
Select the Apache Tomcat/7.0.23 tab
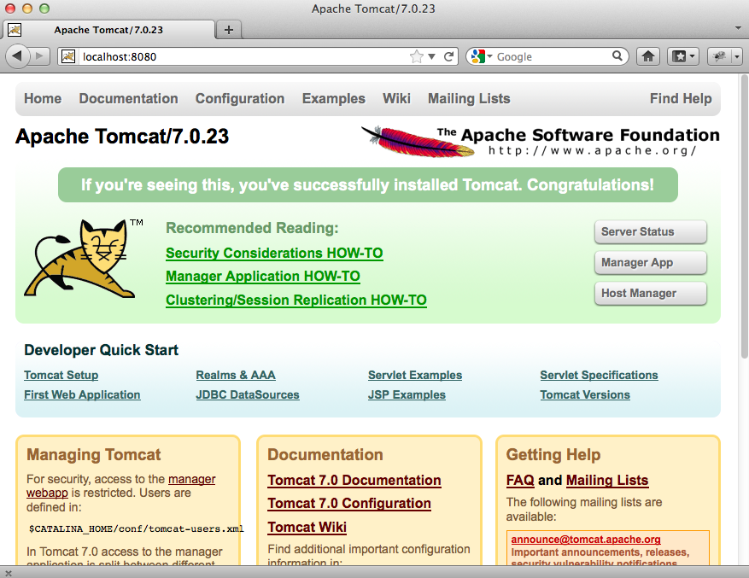point(109,30)
